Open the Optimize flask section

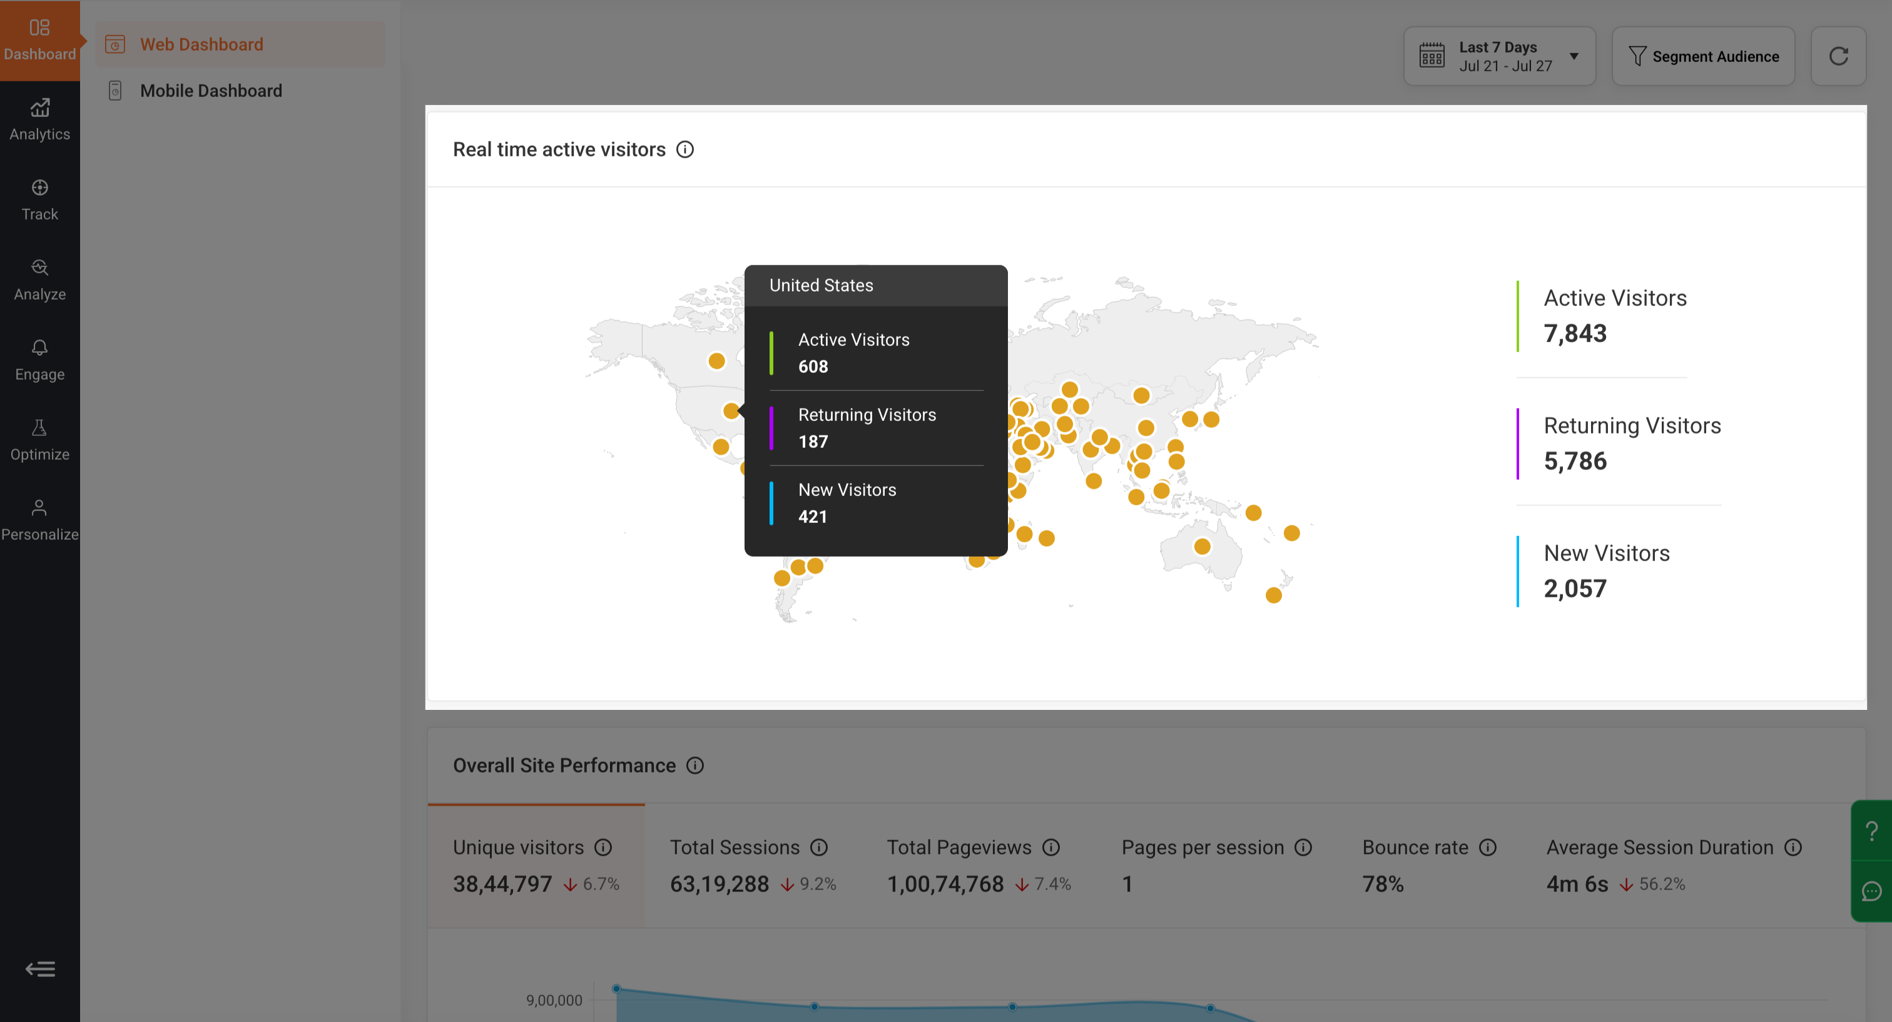(39, 440)
